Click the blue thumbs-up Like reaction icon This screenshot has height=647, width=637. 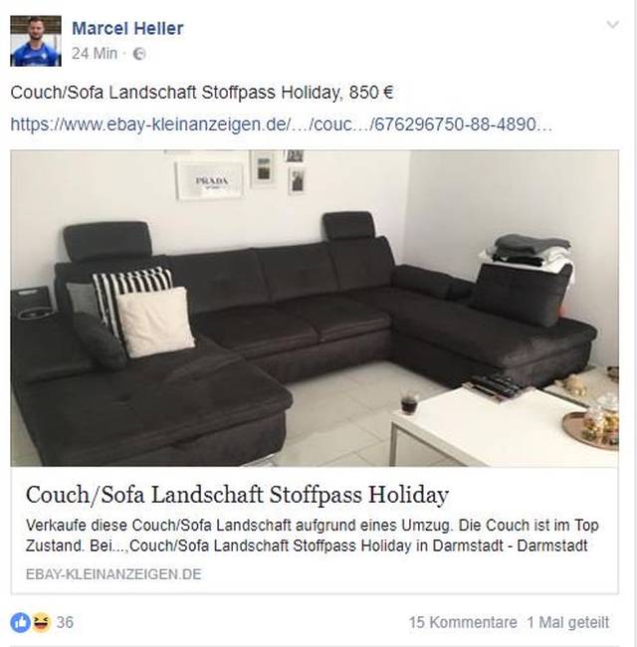20,623
